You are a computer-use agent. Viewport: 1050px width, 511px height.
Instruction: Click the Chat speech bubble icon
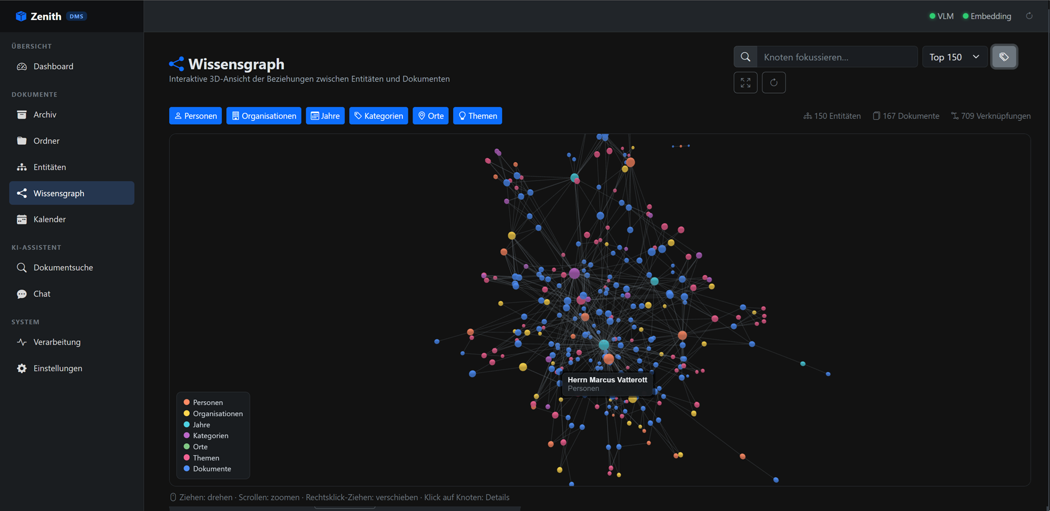point(22,294)
